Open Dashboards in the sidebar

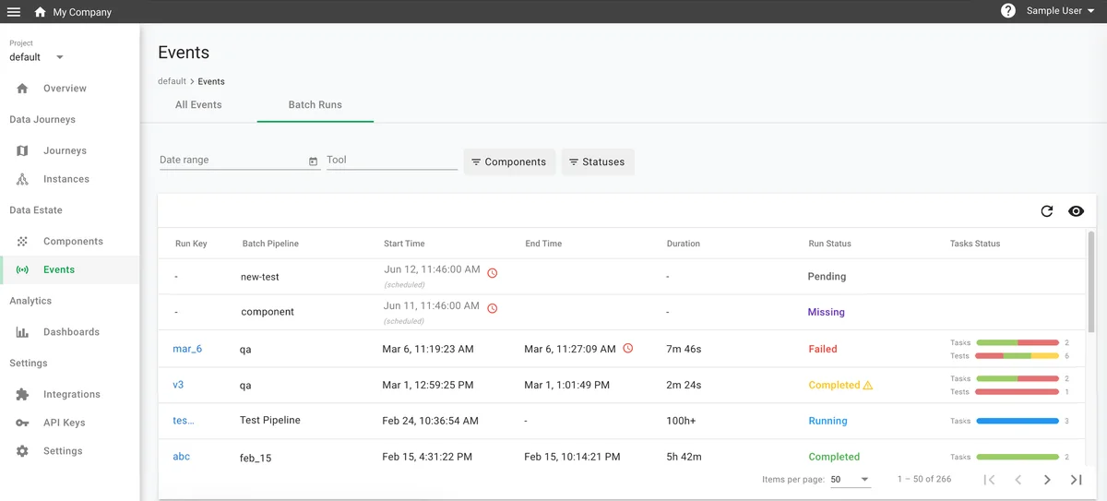71,332
